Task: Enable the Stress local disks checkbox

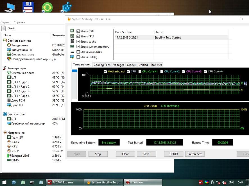Action: point(78,52)
